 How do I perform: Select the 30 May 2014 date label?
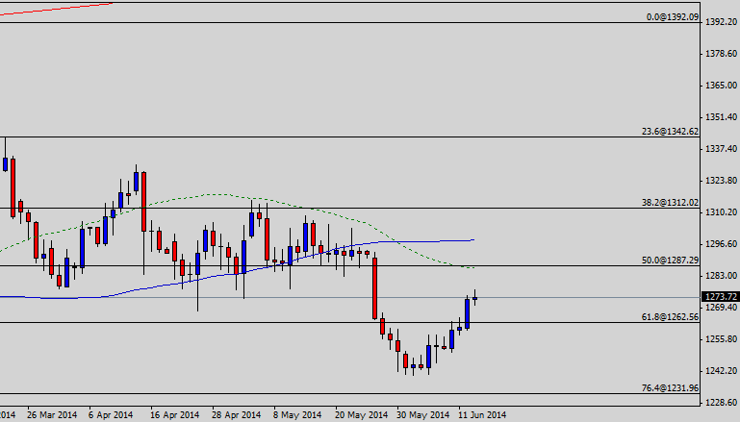pyautogui.click(x=424, y=415)
